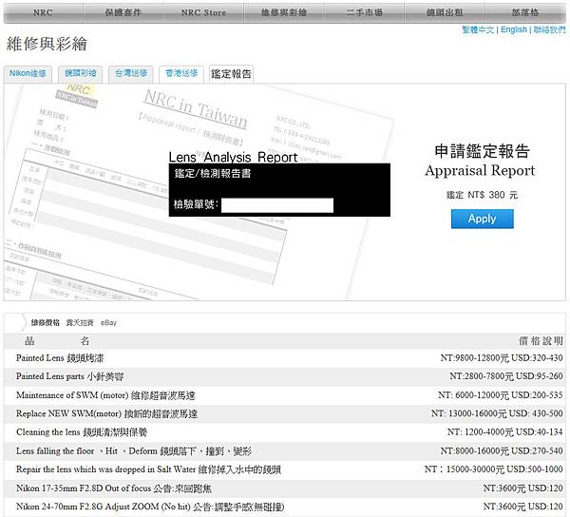Click Replace NEW SWM(motor) row
Image resolution: width=570 pixels, height=517 pixels.
click(285, 414)
